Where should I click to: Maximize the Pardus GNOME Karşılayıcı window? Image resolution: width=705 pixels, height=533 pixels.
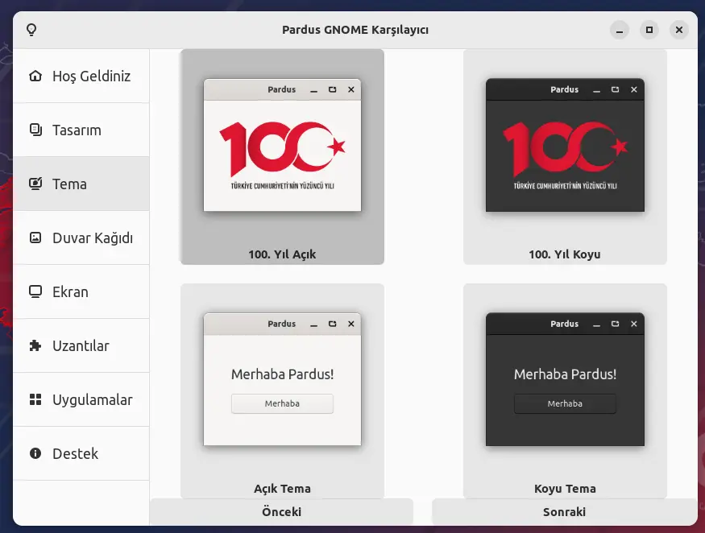(x=649, y=30)
